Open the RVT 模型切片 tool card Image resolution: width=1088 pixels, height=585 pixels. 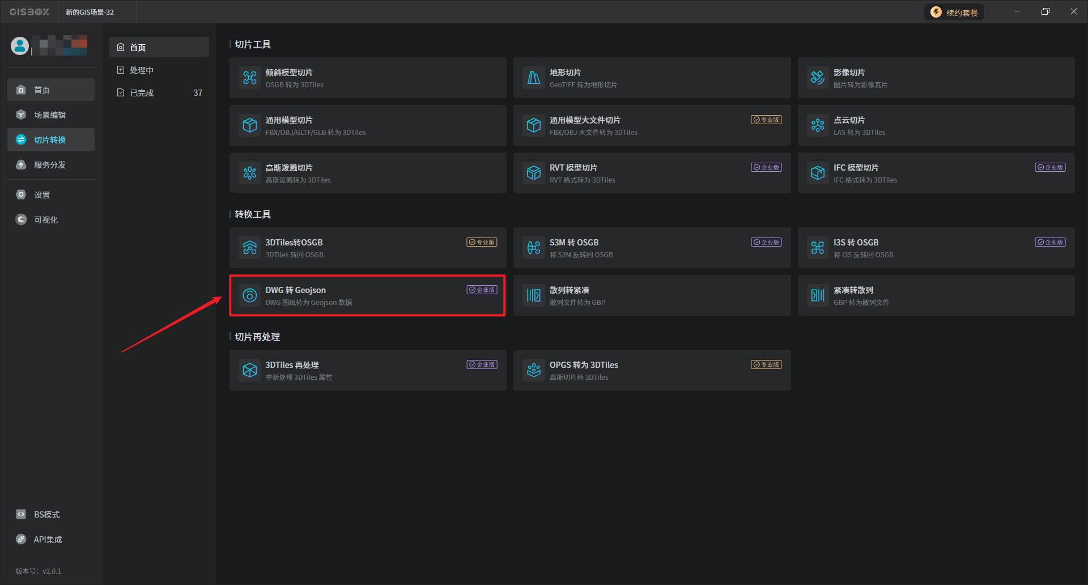[x=652, y=173]
